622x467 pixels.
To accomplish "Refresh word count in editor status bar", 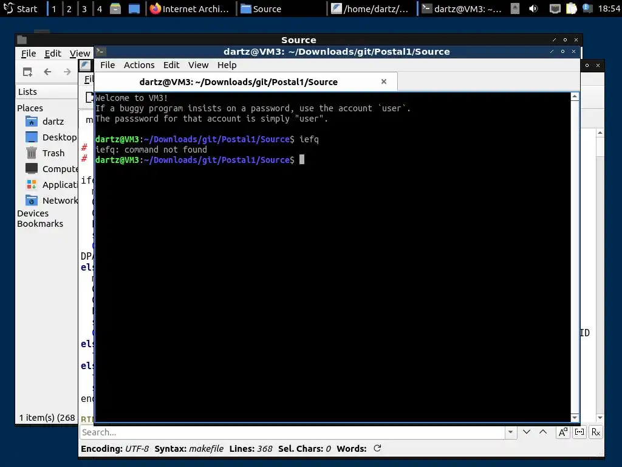I will (x=377, y=448).
